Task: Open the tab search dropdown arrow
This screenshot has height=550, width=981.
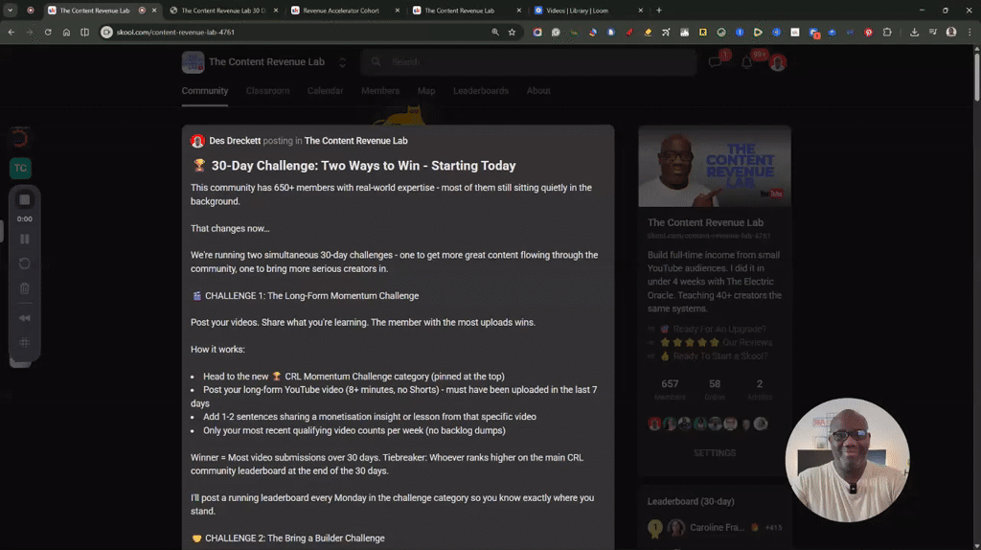Action: 10,10
